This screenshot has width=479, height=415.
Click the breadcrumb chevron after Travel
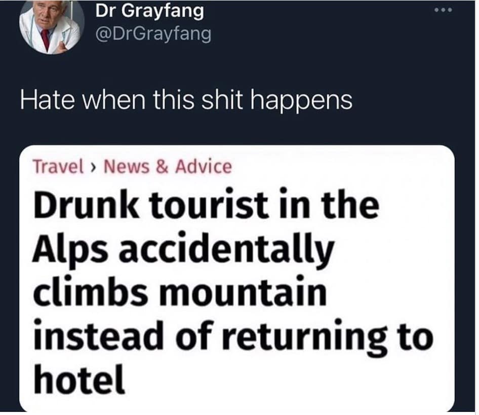pyautogui.click(x=94, y=168)
